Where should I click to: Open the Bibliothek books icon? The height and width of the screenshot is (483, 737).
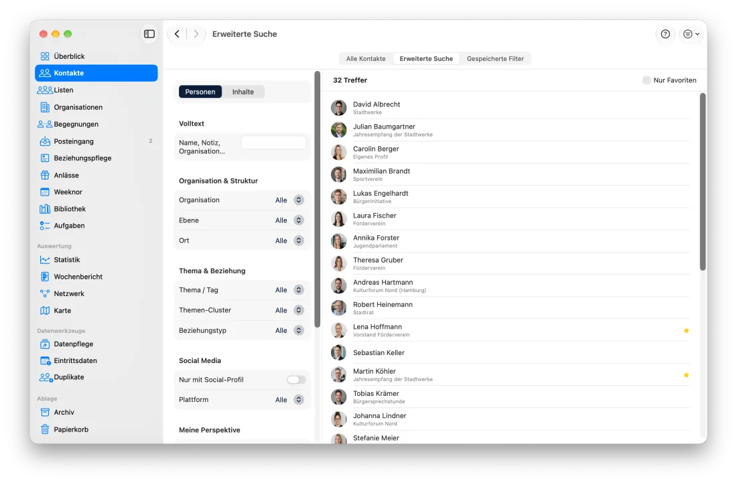pos(45,208)
